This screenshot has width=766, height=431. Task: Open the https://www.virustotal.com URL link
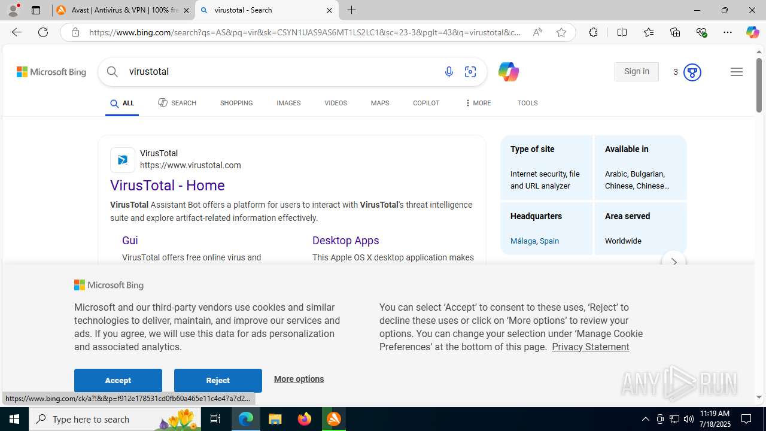pos(190,165)
